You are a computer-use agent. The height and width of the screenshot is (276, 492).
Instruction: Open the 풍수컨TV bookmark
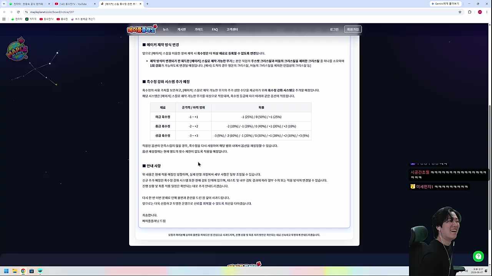[47, 19]
